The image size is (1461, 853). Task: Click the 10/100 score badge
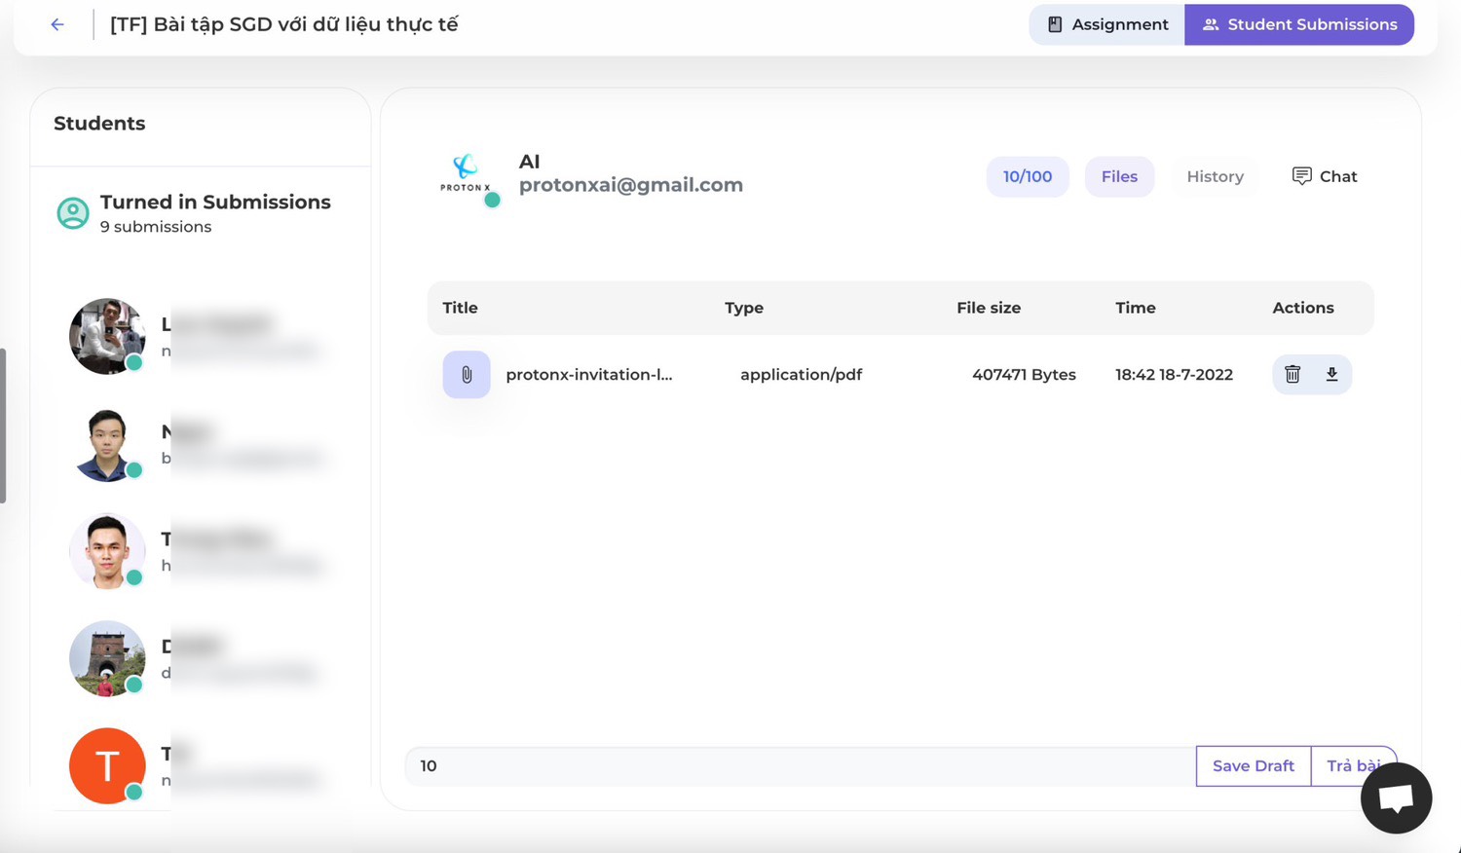pyautogui.click(x=1028, y=176)
